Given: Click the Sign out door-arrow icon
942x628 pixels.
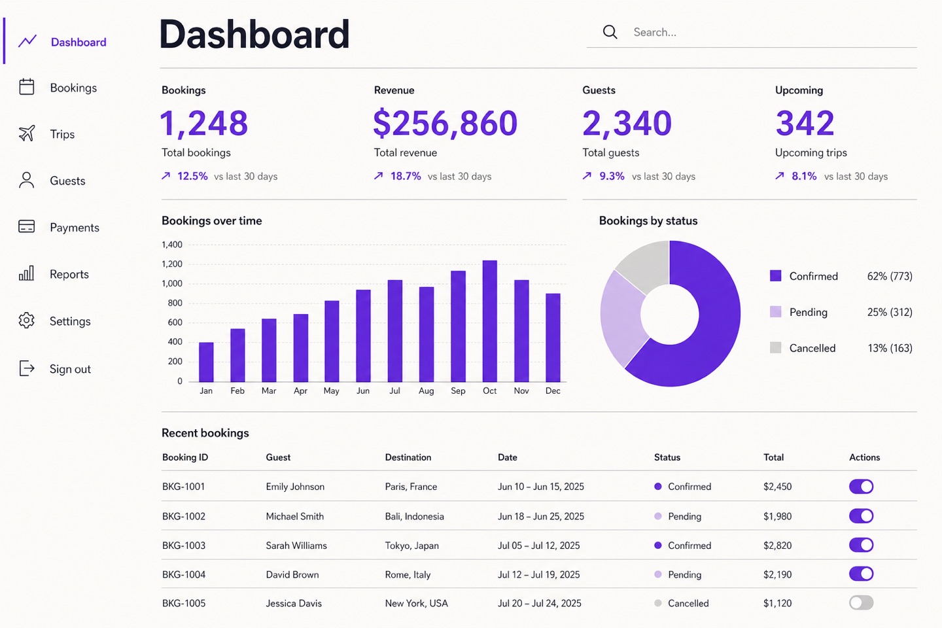Looking at the screenshot, I should tap(27, 368).
